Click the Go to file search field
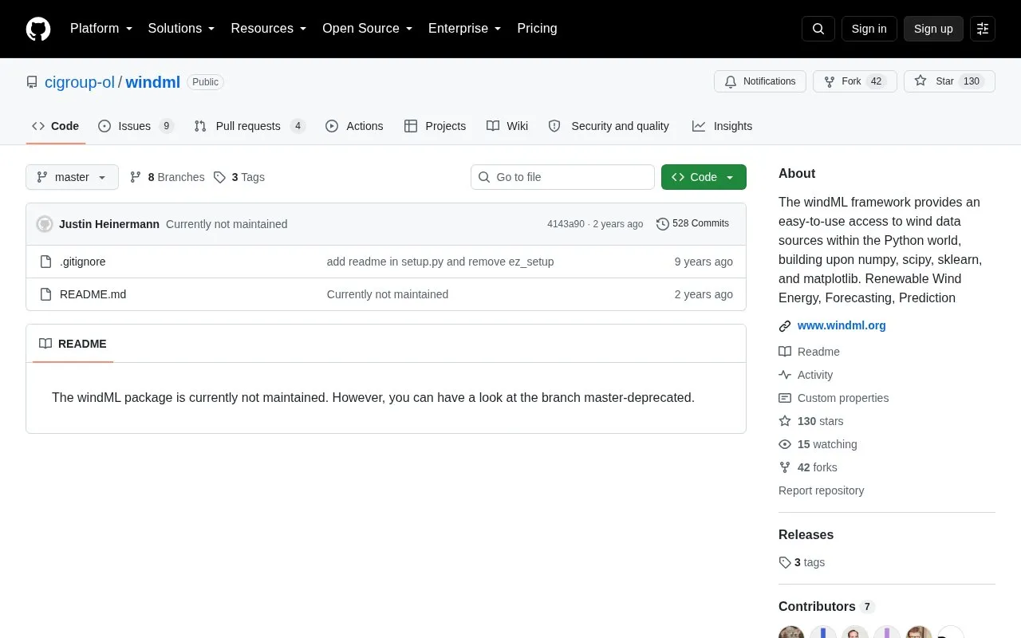Viewport: 1021px width, 638px height. [x=562, y=177]
